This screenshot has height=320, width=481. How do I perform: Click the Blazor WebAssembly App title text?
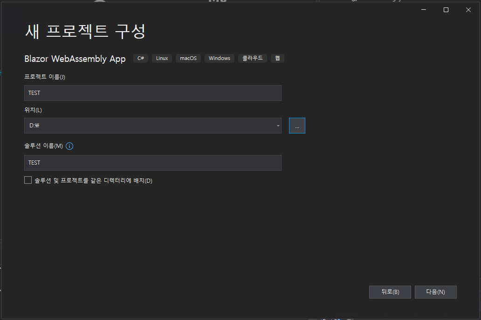pyautogui.click(x=75, y=59)
